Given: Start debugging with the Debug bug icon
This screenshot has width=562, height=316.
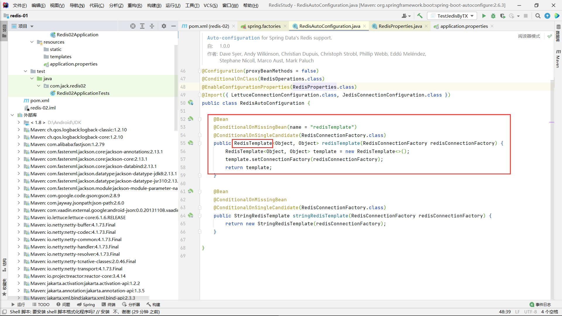Looking at the screenshot, I should click(493, 16).
